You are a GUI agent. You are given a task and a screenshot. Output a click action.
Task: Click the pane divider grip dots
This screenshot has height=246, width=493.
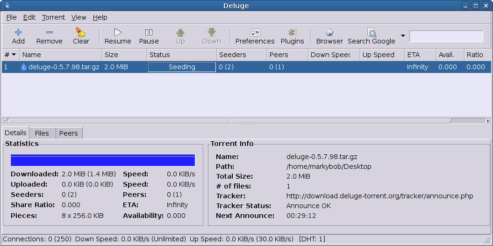[246, 125]
